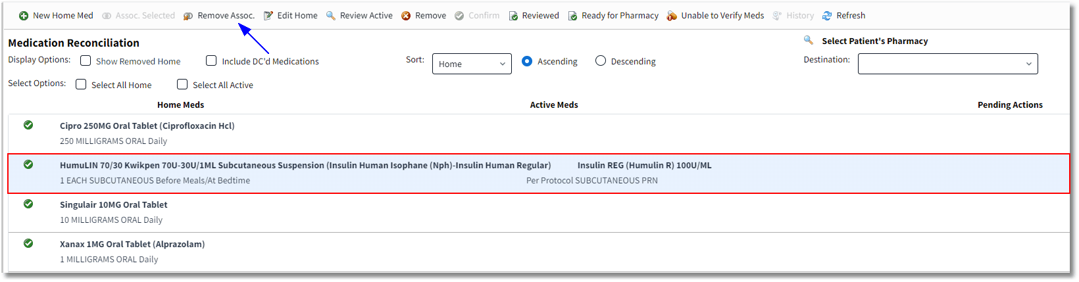This screenshot has height=282, width=1079.
Task: Choose the Descending sort radio button
Action: click(x=601, y=60)
